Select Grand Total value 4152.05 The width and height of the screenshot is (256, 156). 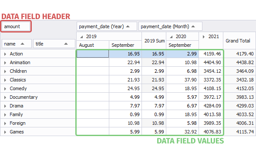click(x=239, y=88)
